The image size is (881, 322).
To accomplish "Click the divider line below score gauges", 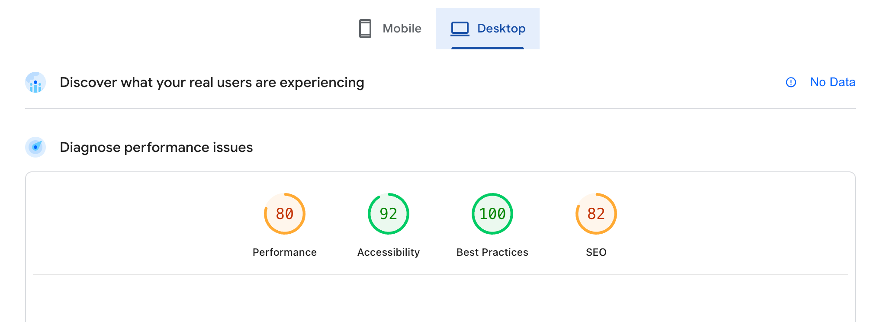I will [x=440, y=275].
